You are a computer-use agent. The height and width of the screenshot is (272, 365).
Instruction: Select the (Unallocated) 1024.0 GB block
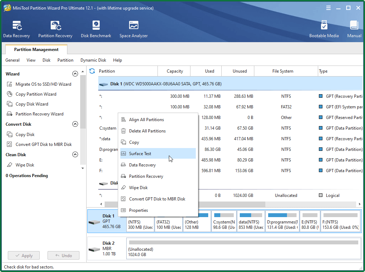(243, 249)
